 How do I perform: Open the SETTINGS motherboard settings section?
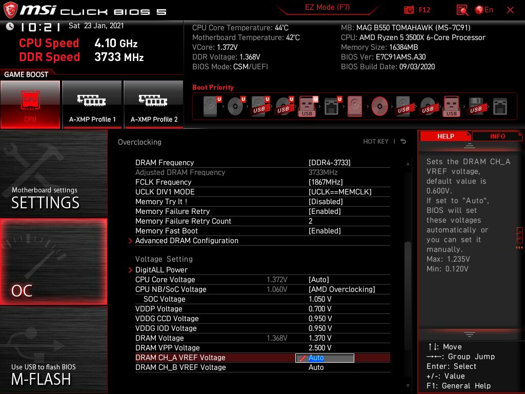click(x=53, y=173)
